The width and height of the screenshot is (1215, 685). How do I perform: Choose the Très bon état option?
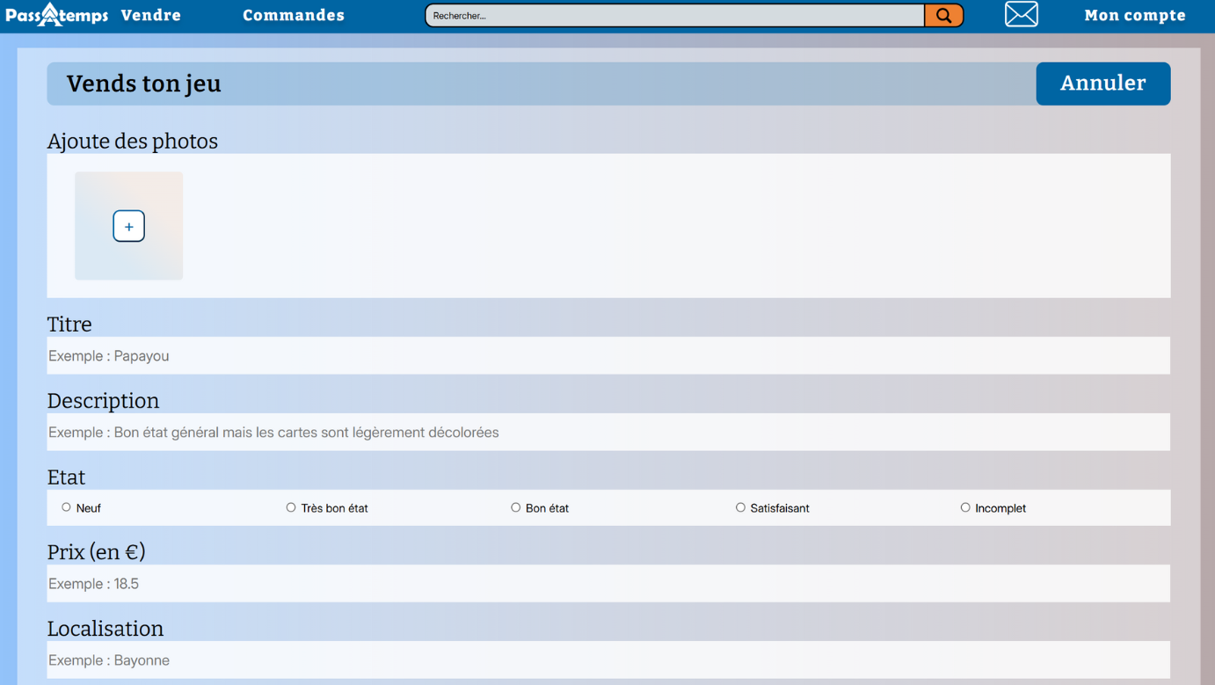click(x=291, y=507)
